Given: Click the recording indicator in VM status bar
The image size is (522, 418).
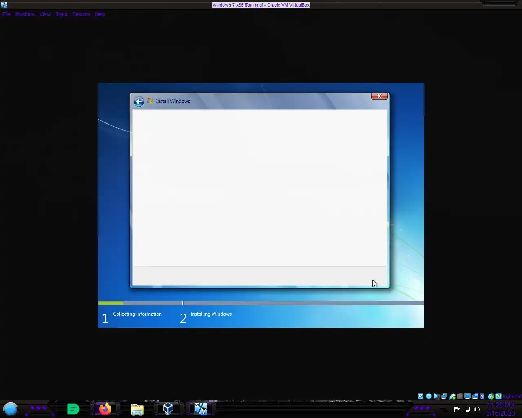Looking at the screenshot, I should click(x=475, y=396).
